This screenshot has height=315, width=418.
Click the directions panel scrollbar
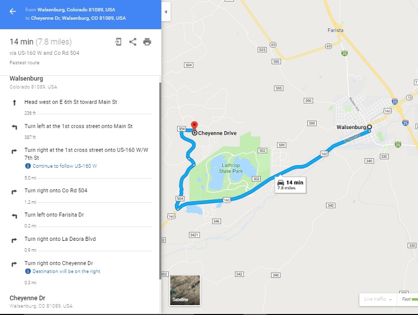(160, 181)
